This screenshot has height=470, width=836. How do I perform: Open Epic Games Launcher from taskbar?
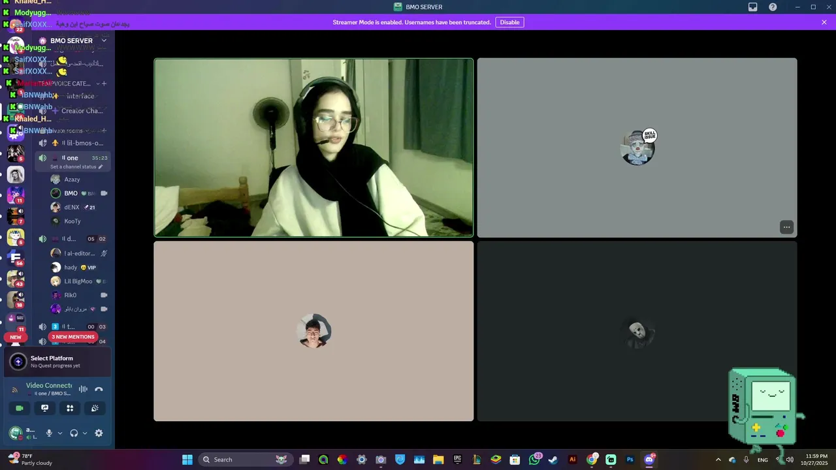click(458, 460)
